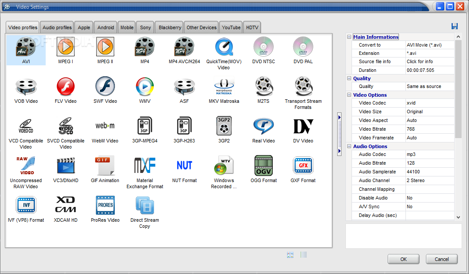Pick the 3GP-MPEG4 format icon
This screenshot has height=274, width=469.
pos(145,126)
